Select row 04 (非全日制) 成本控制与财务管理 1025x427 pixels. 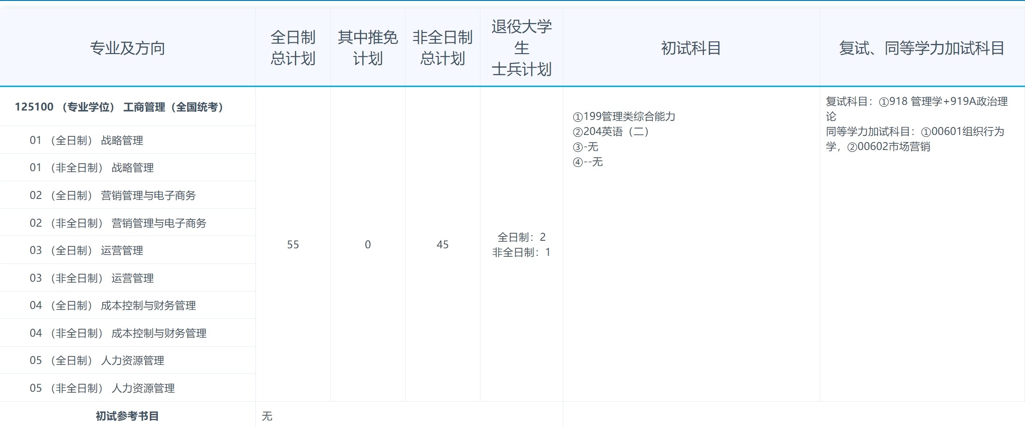click(127, 333)
